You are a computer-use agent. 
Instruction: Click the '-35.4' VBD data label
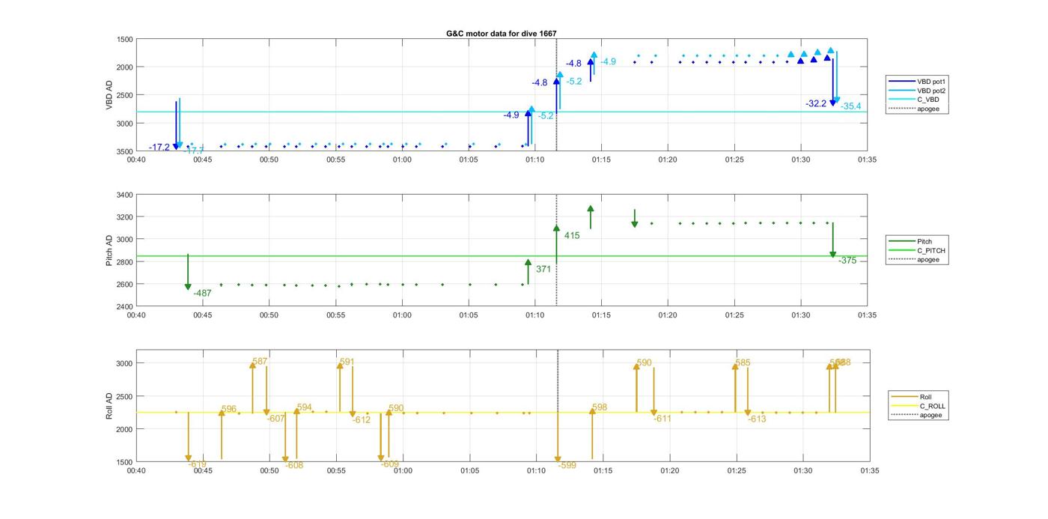click(850, 106)
